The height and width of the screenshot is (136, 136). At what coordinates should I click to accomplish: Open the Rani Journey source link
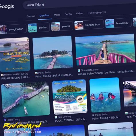65,117
